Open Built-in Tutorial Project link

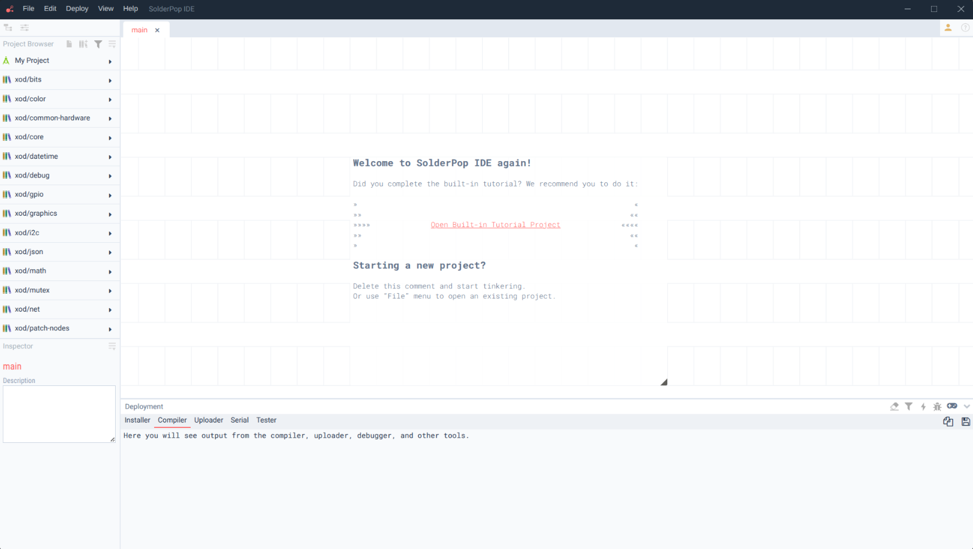coord(495,225)
